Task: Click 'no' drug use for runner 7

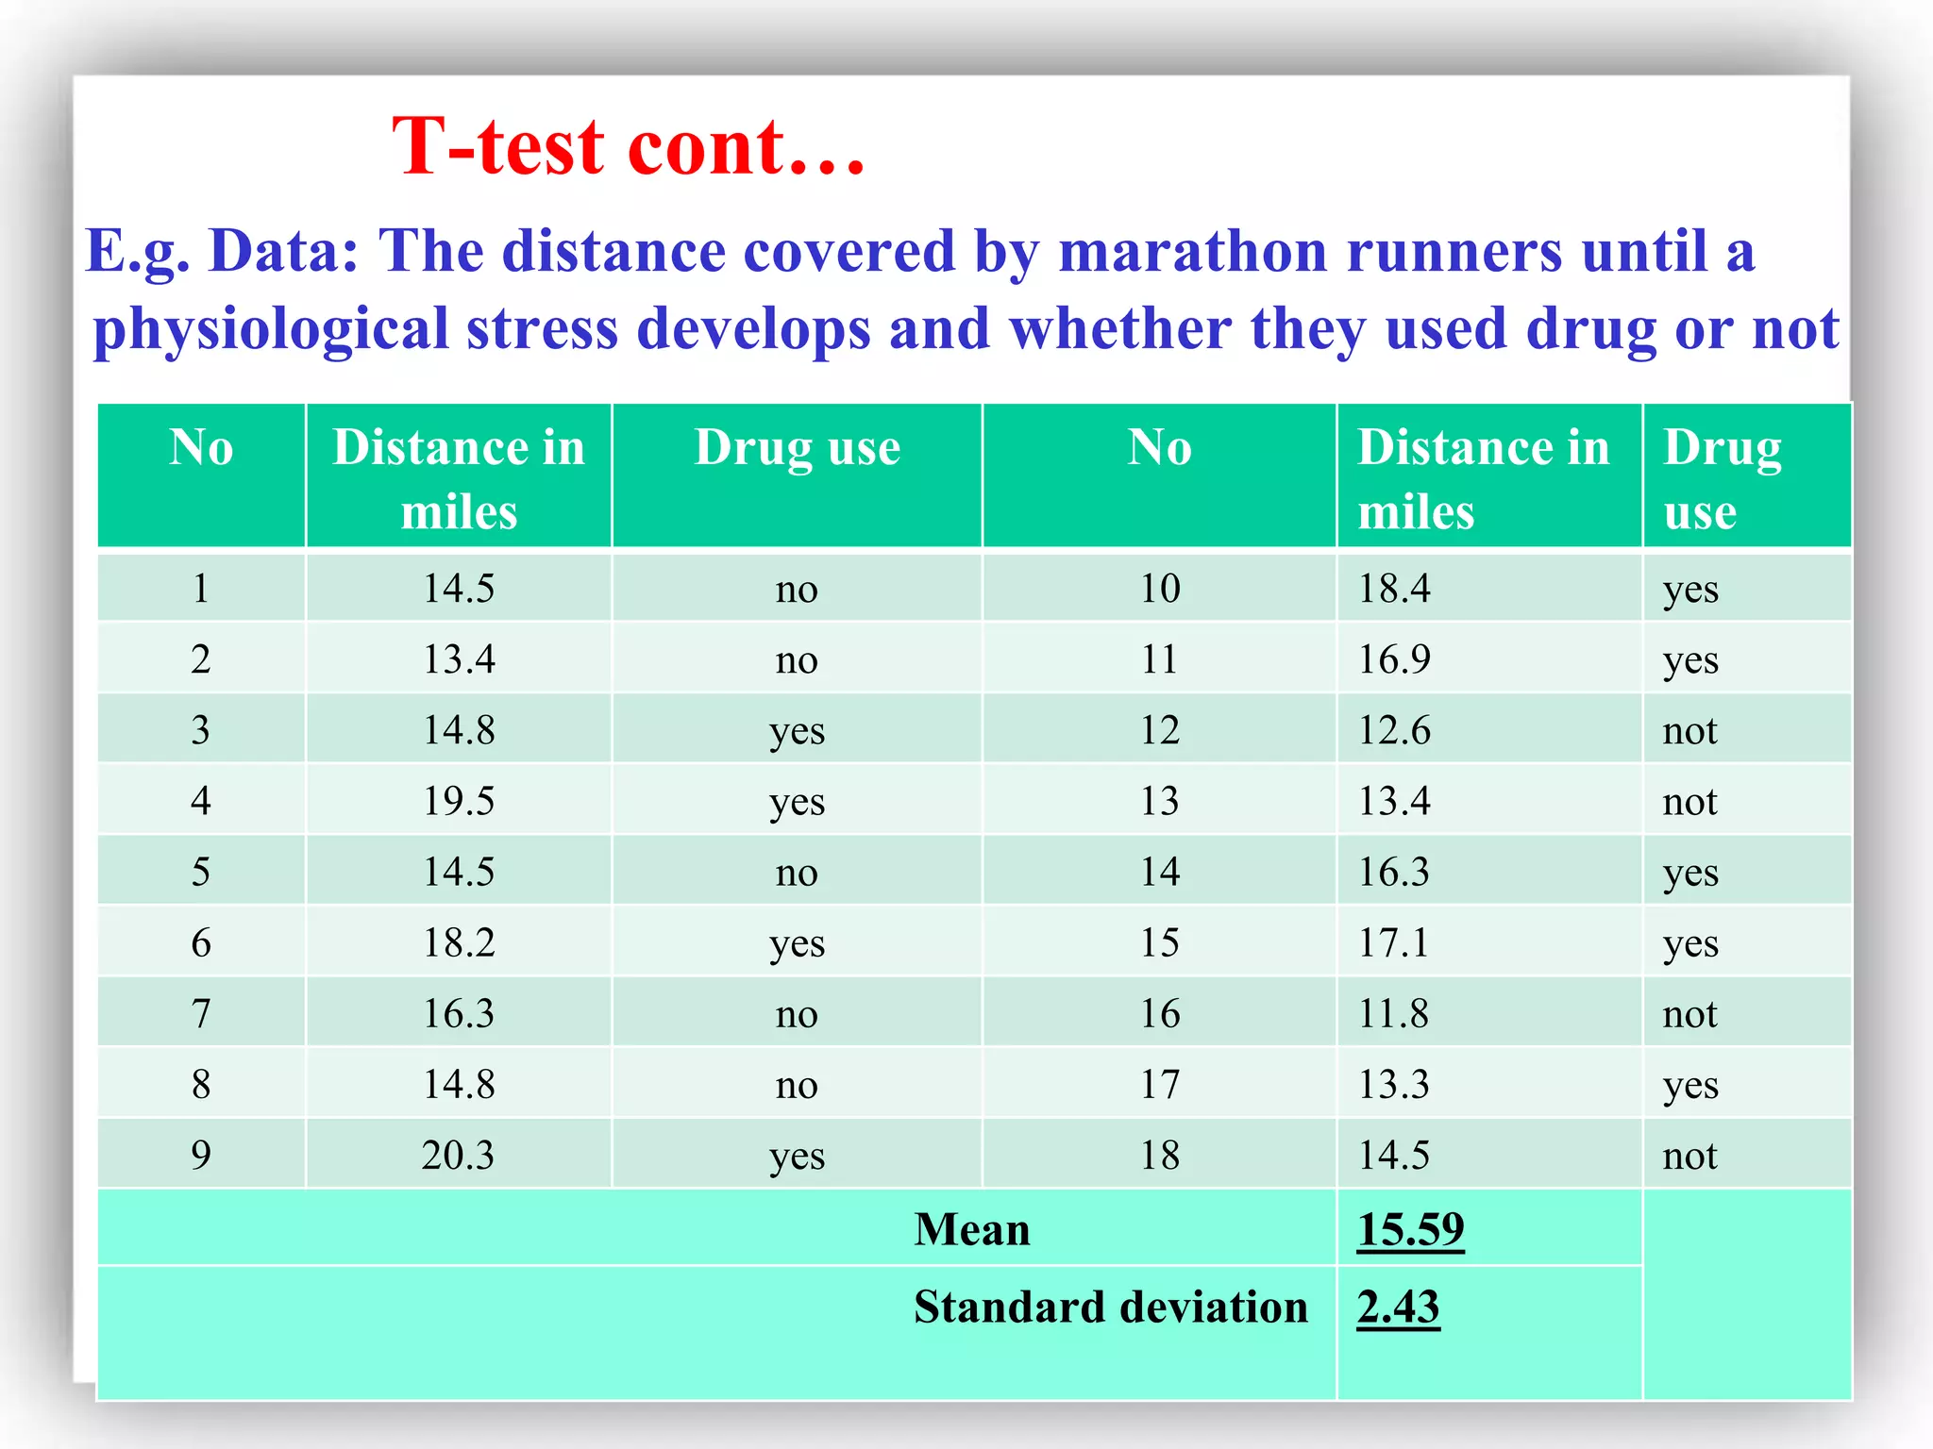Action: [797, 1016]
